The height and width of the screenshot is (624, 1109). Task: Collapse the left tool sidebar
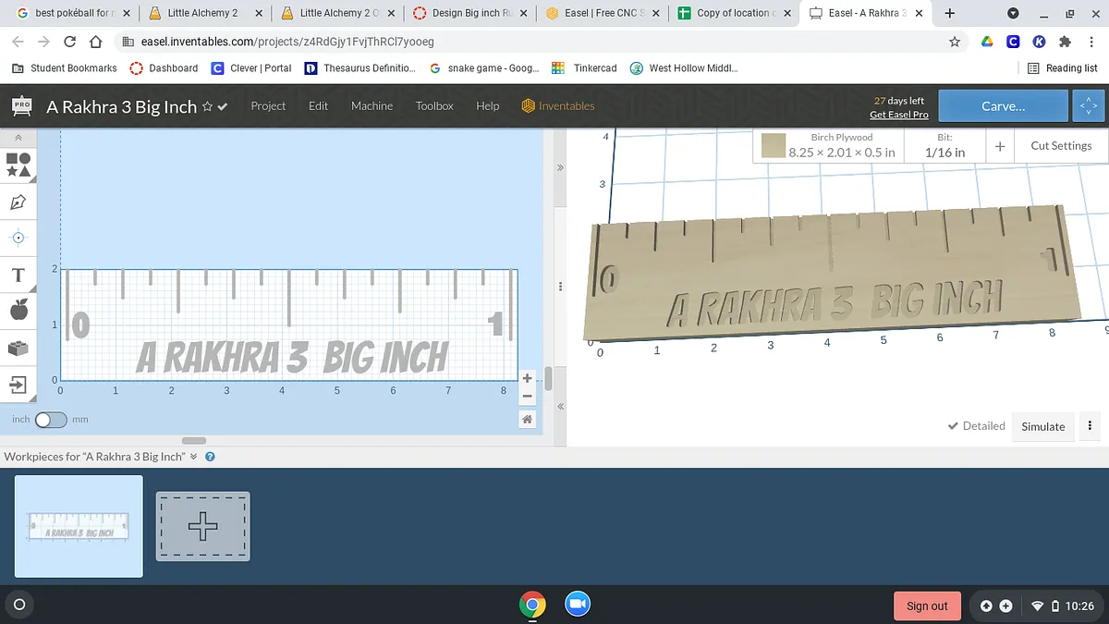pyautogui.click(x=18, y=138)
